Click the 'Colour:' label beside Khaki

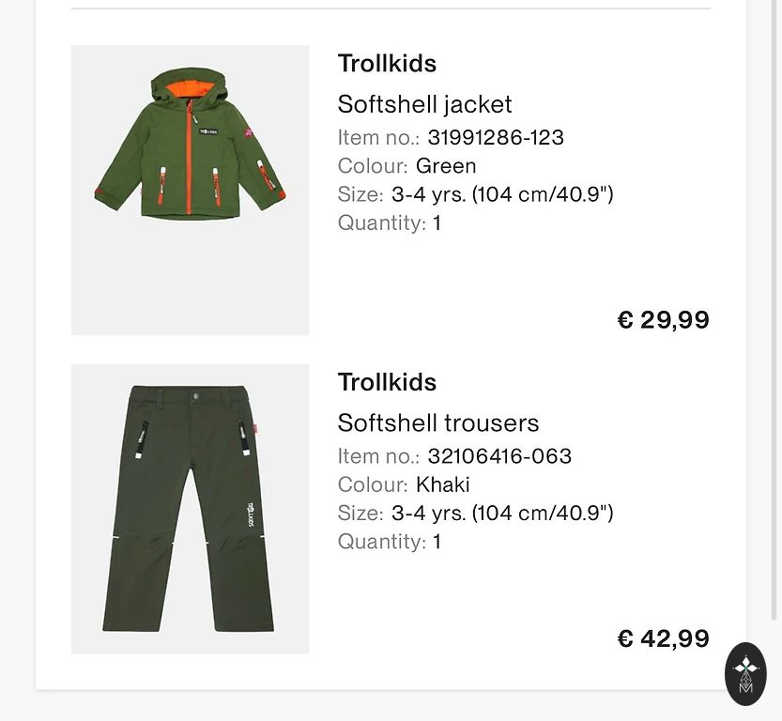(373, 484)
